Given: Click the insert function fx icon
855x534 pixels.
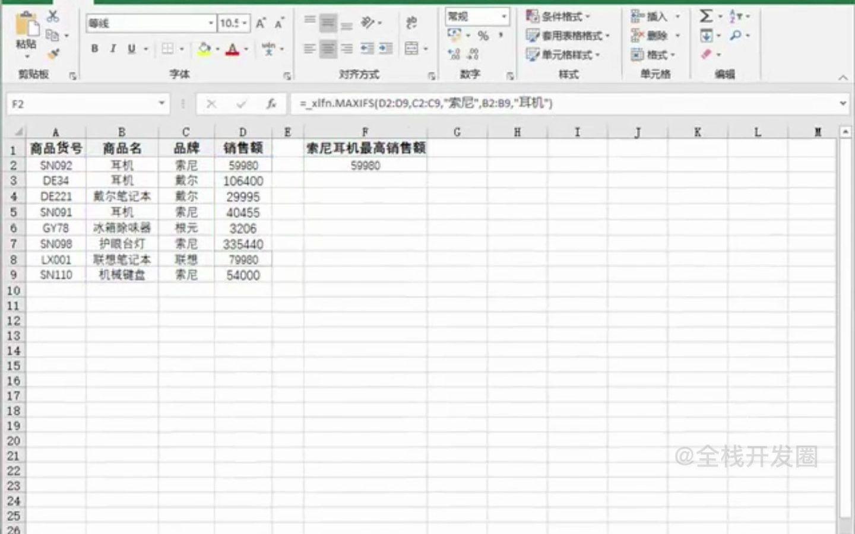Looking at the screenshot, I should (271, 104).
